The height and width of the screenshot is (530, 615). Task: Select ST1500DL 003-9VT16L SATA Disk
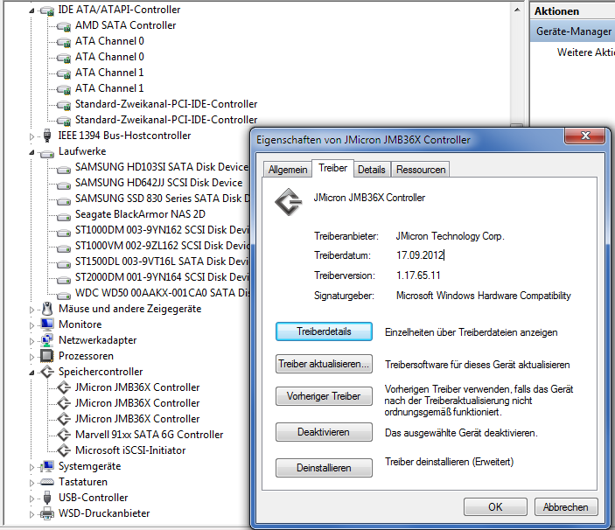pos(162,262)
